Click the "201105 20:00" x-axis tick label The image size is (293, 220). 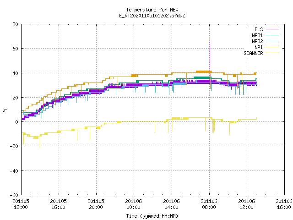(x=96, y=204)
